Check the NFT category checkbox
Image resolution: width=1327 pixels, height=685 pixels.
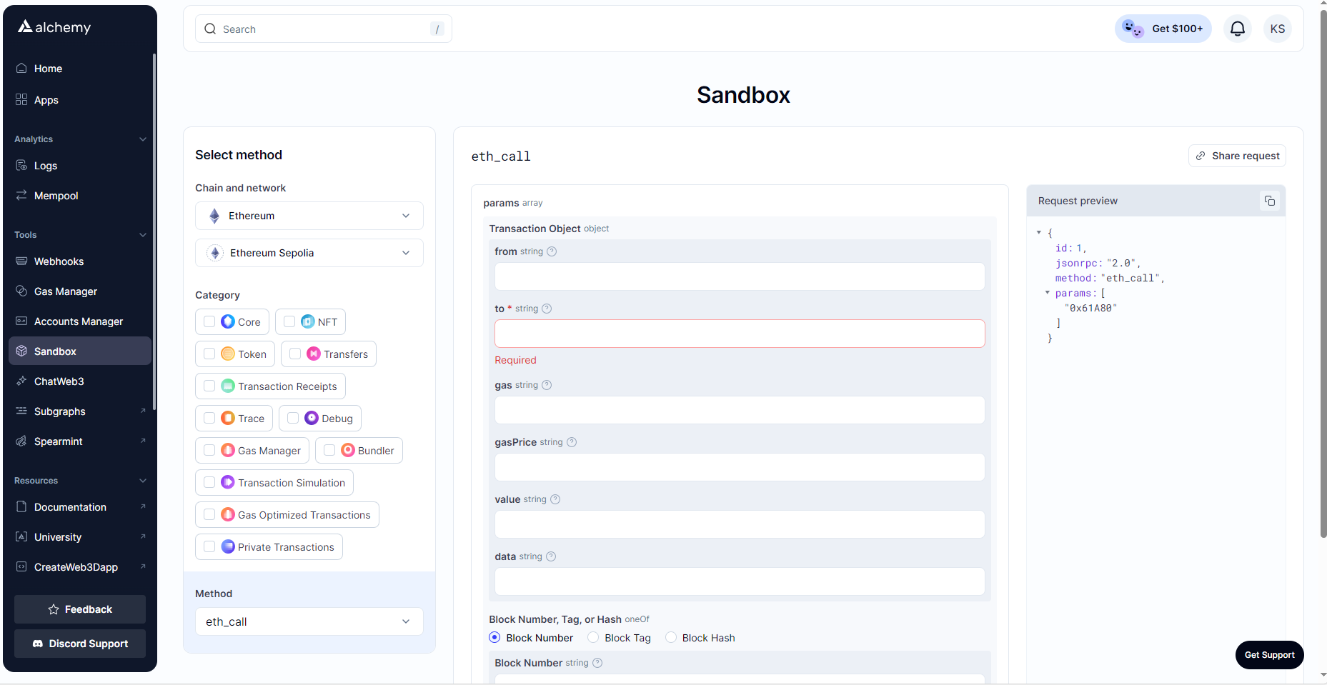point(289,322)
